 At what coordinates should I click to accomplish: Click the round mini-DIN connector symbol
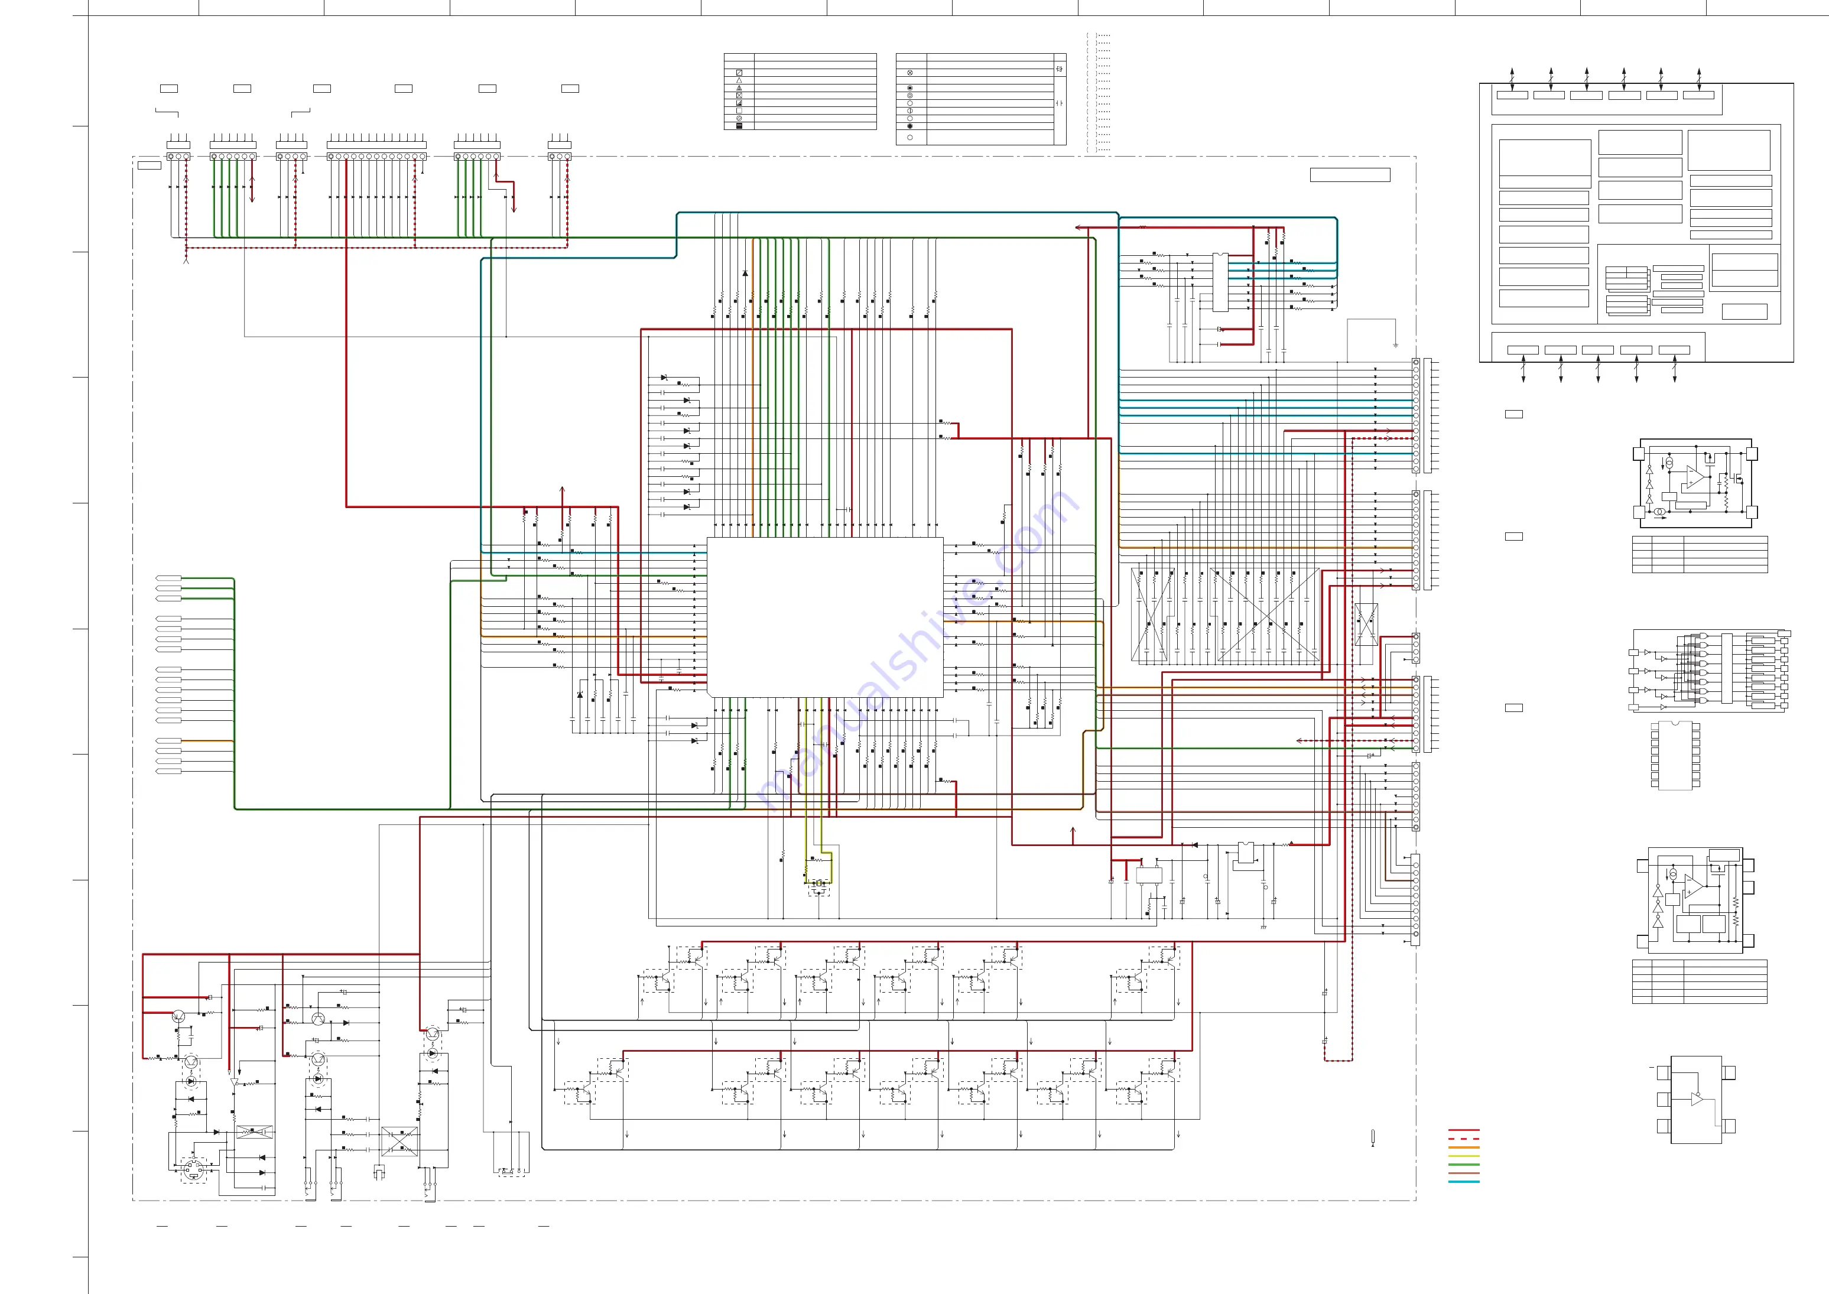click(x=193, y=1171)
